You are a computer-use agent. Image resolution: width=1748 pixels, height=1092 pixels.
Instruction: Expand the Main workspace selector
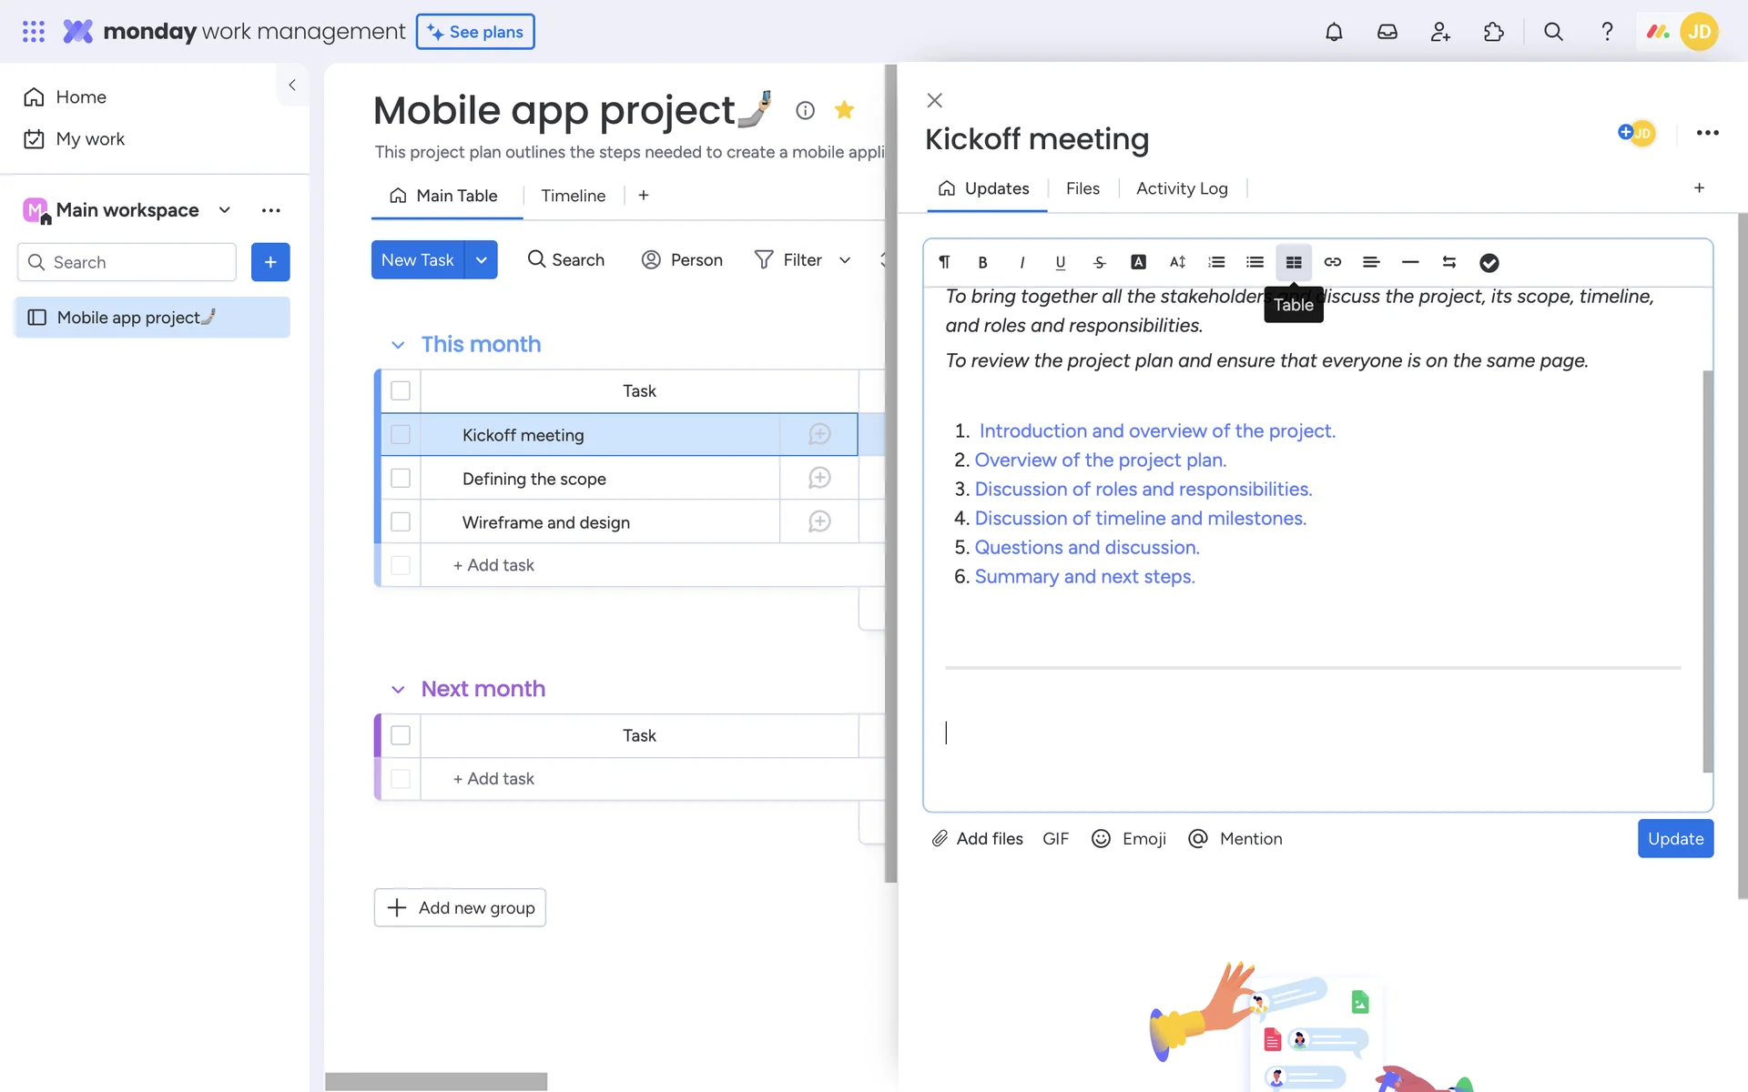click(x=224, y=210)
